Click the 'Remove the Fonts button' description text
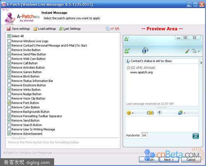206x166 pixels. 44,142
